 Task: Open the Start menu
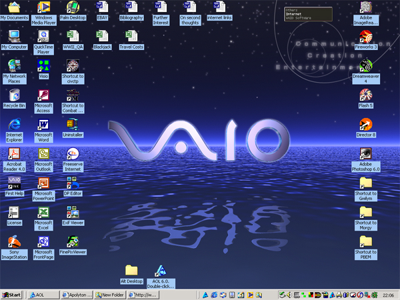pos(11,295)
